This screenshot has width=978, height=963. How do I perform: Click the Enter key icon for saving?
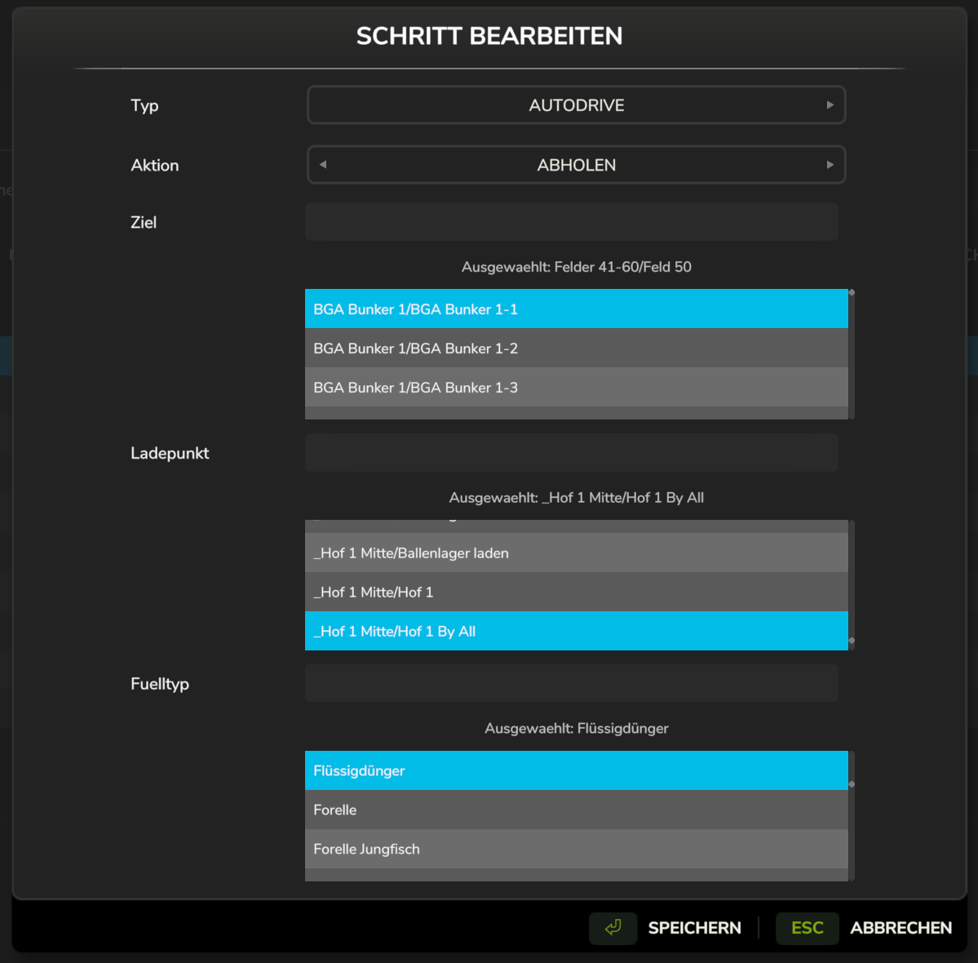click(x=613, y=927)
